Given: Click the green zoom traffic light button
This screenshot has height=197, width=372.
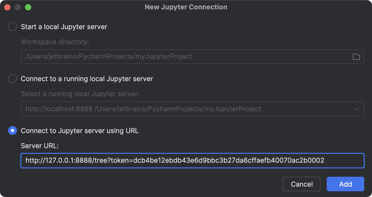Looking at the screenshot, I should tap(28, 7).
